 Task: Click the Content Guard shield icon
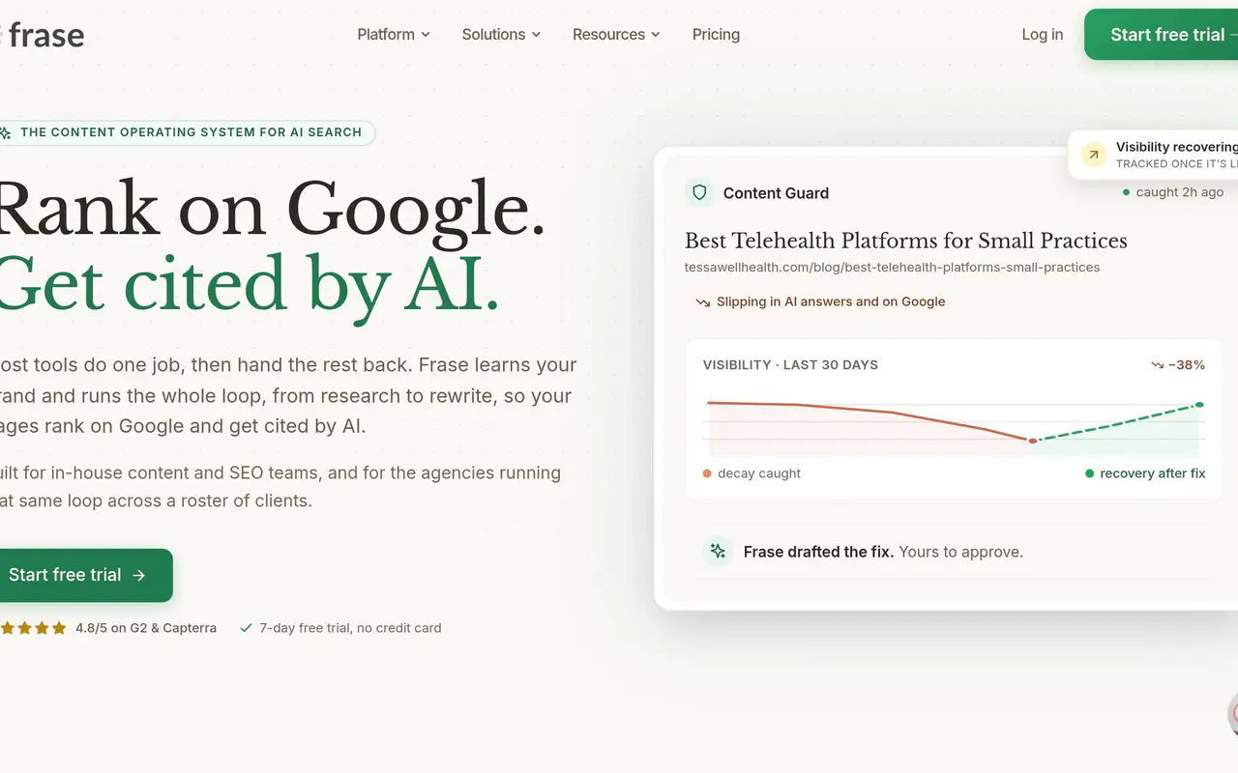click(698, 192)
